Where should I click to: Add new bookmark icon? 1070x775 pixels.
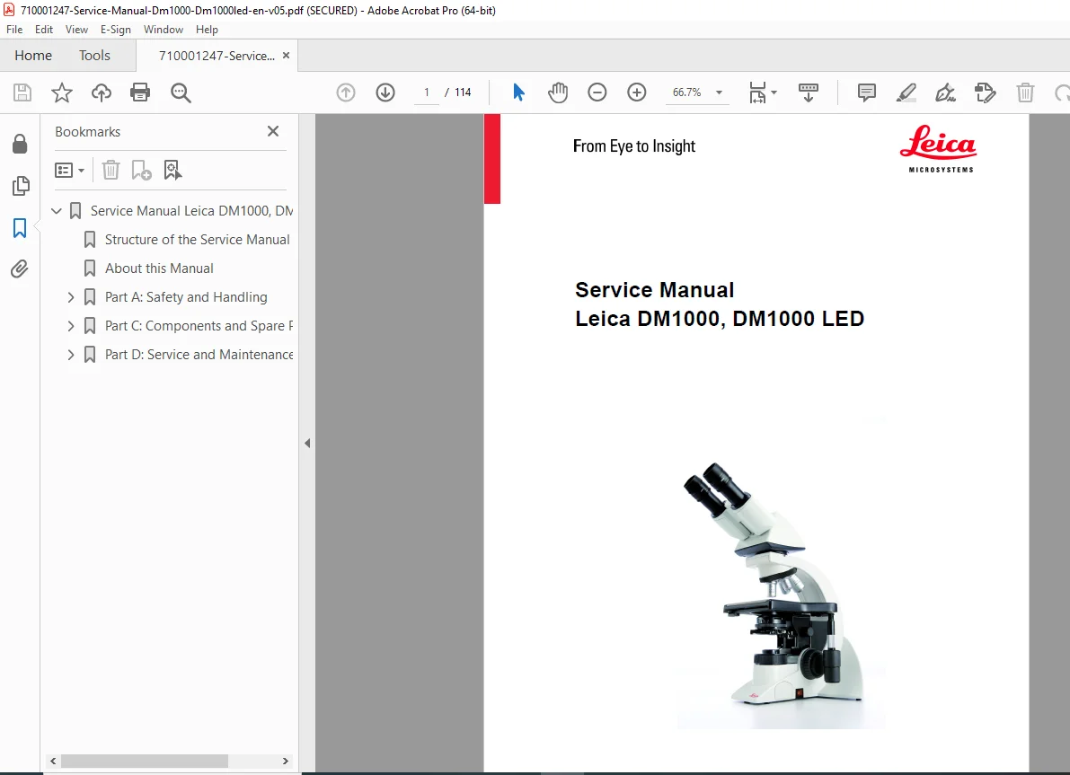pos(141,170)
